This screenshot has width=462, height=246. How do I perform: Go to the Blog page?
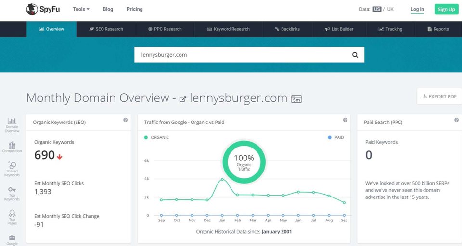coord(108,9)
